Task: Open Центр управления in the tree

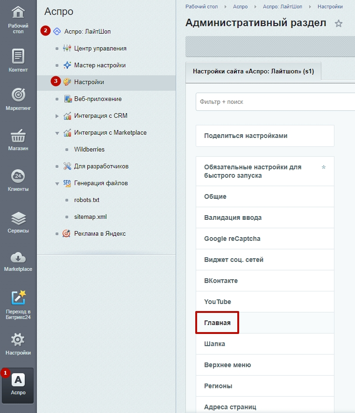Action: [100, 49]
